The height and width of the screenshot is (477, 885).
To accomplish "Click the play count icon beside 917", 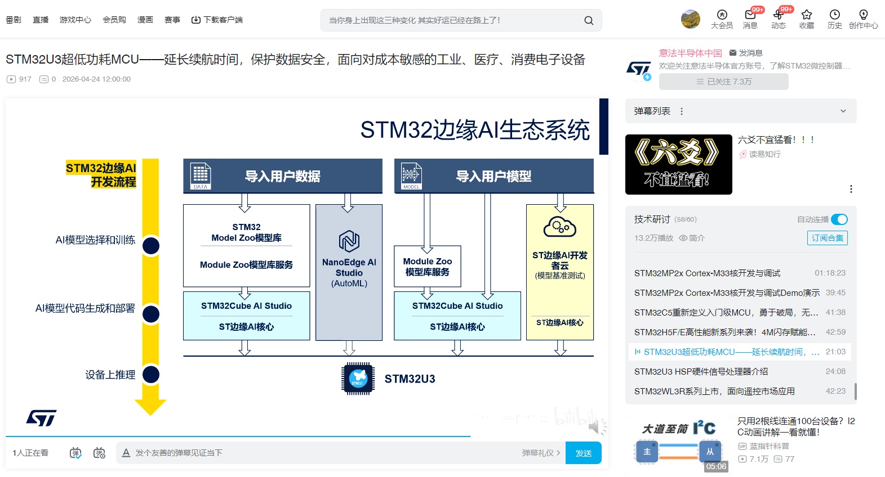I will tap(11, 79).
